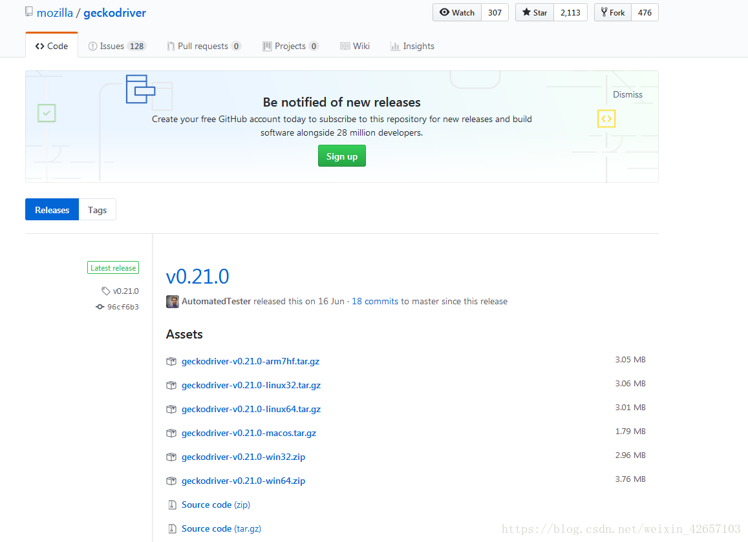Click the watchers count 307
Image resolution: width=748 pixels, height=542 pixels.
coord(495,12)
